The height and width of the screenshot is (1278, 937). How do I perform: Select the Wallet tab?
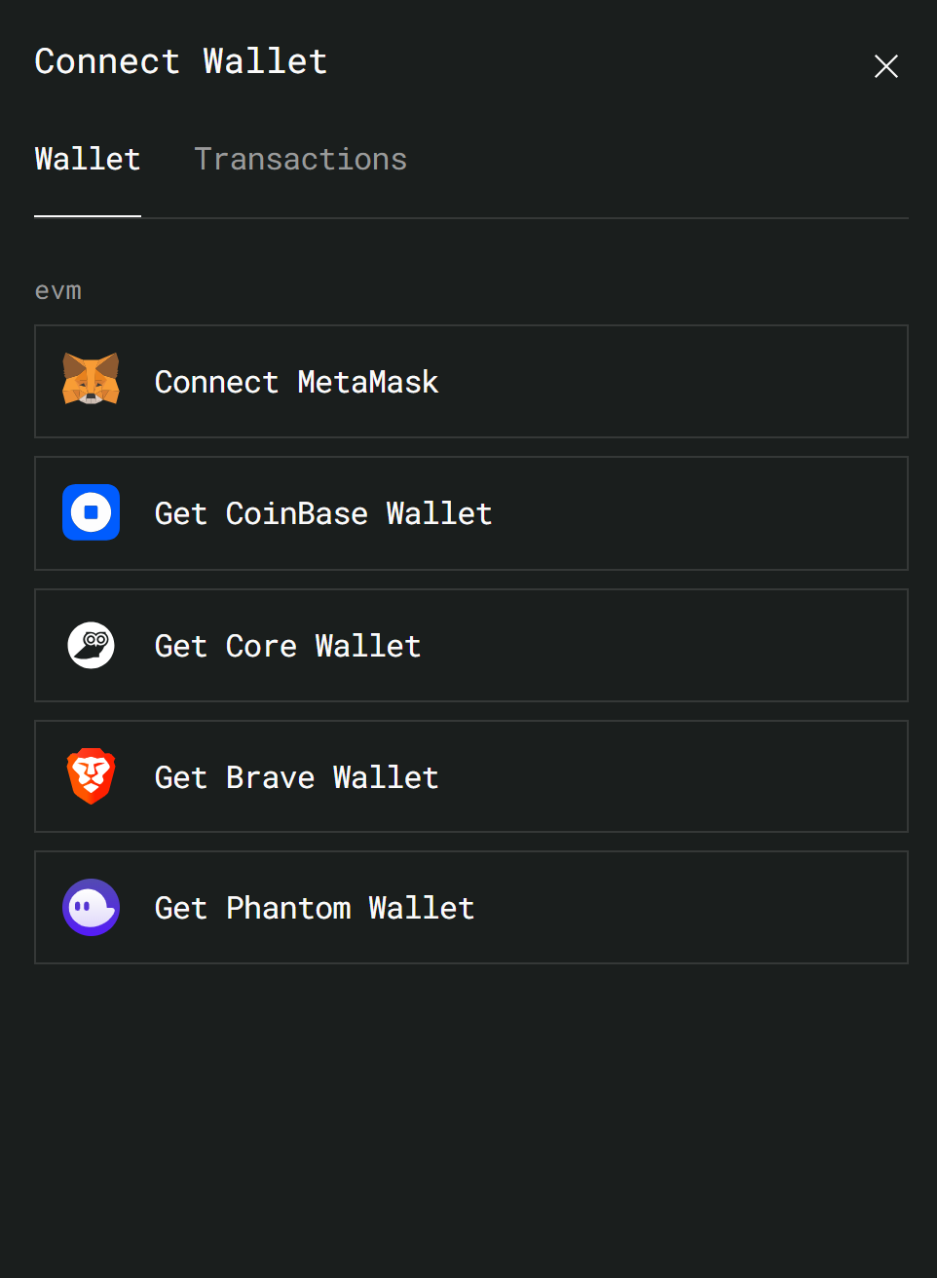[x=88, y=159]
